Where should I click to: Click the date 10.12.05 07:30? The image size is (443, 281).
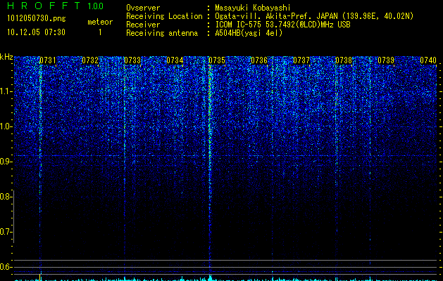[36, 32]
